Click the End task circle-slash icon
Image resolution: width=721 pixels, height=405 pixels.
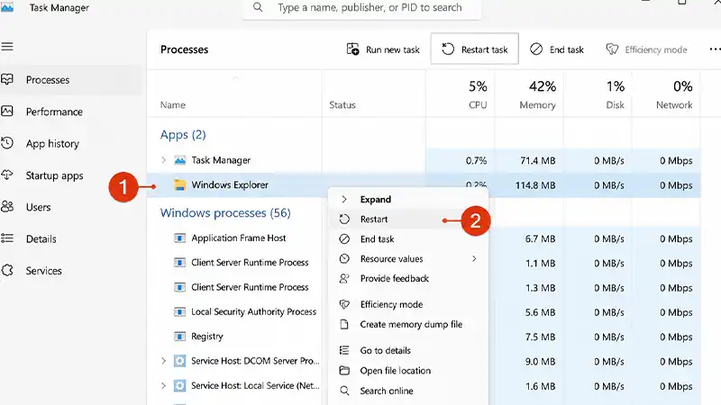[536, 49]
